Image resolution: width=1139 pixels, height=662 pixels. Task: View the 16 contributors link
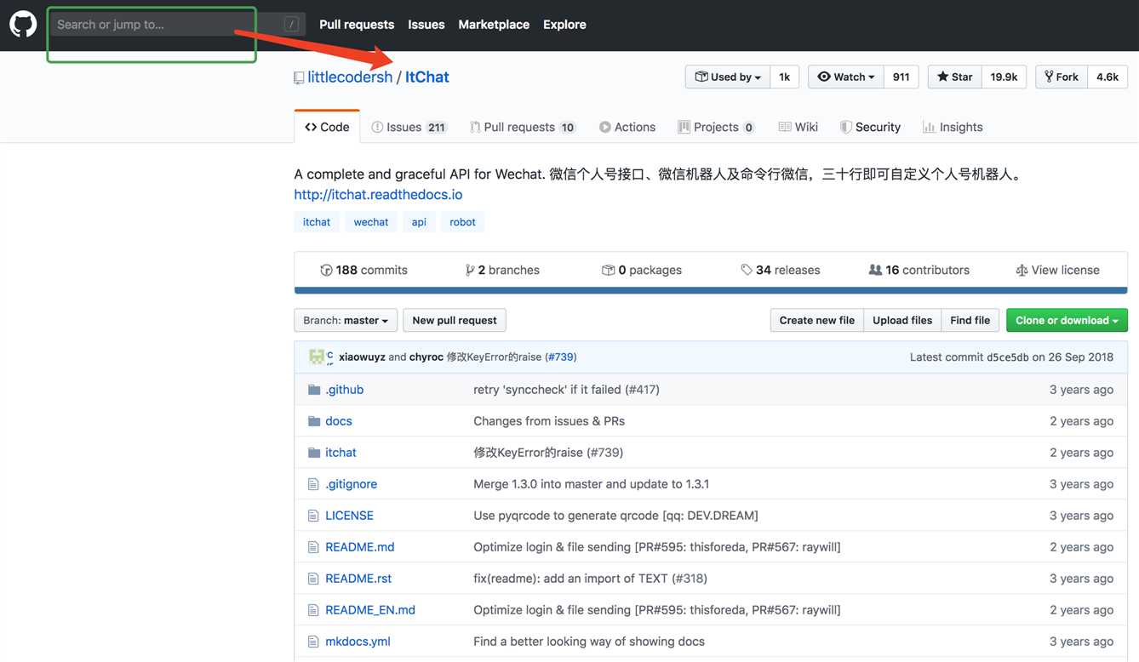(x=919, y=270)
